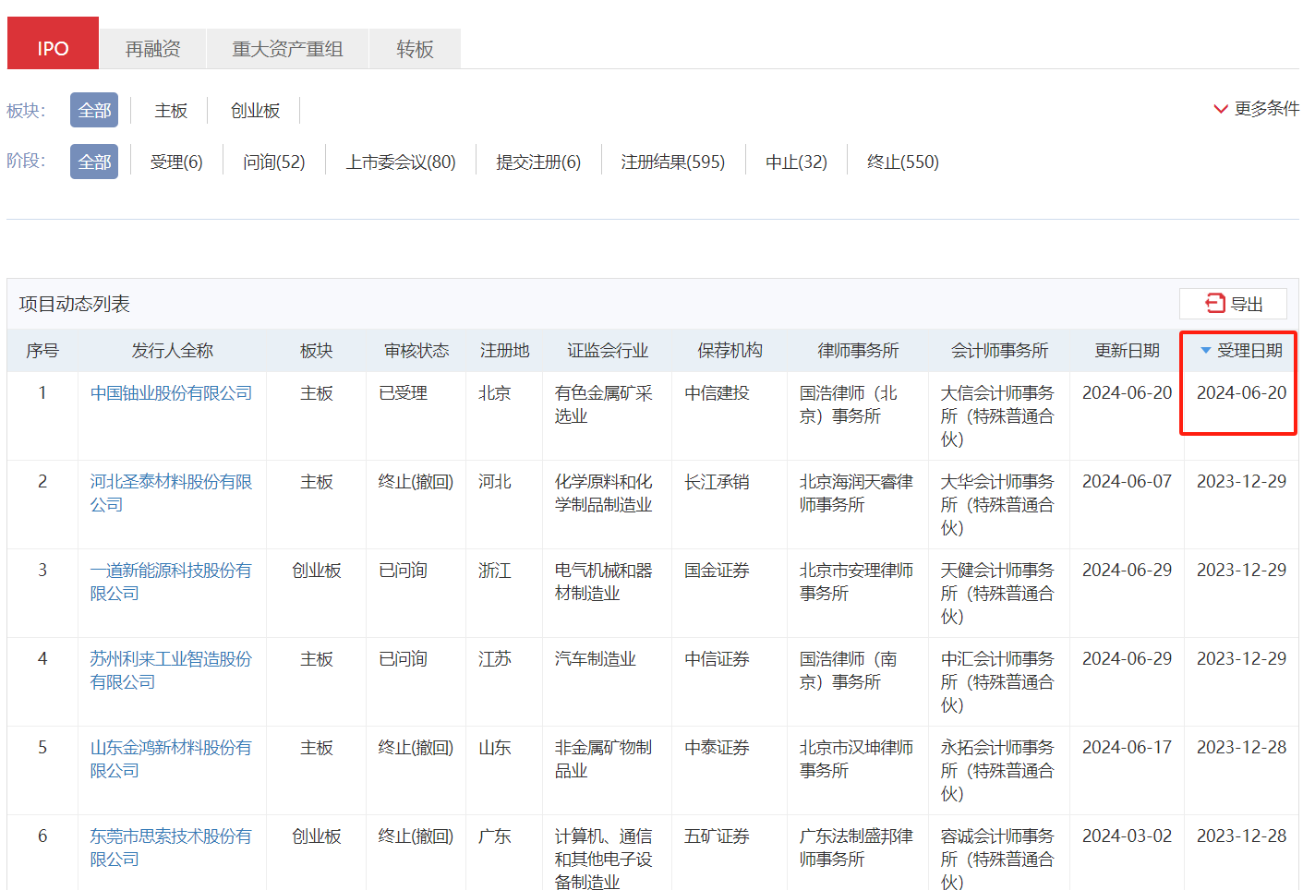Select 全部 in the 阶段 row

tap(94, 162)
